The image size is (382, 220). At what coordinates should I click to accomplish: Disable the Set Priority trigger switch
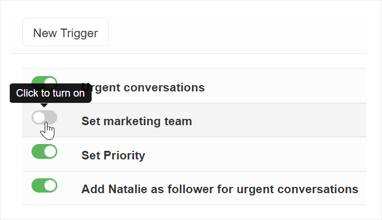tap(44, 151)
